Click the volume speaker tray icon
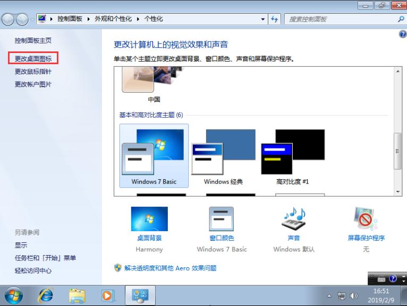The width and height of the screenshot is (407, 306). (x=353, y=295)
